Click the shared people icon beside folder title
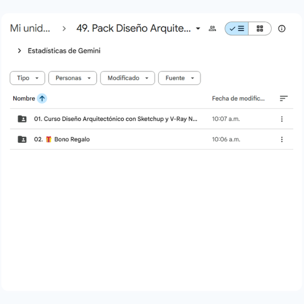 pyautogui.click(x=212, y=29)
